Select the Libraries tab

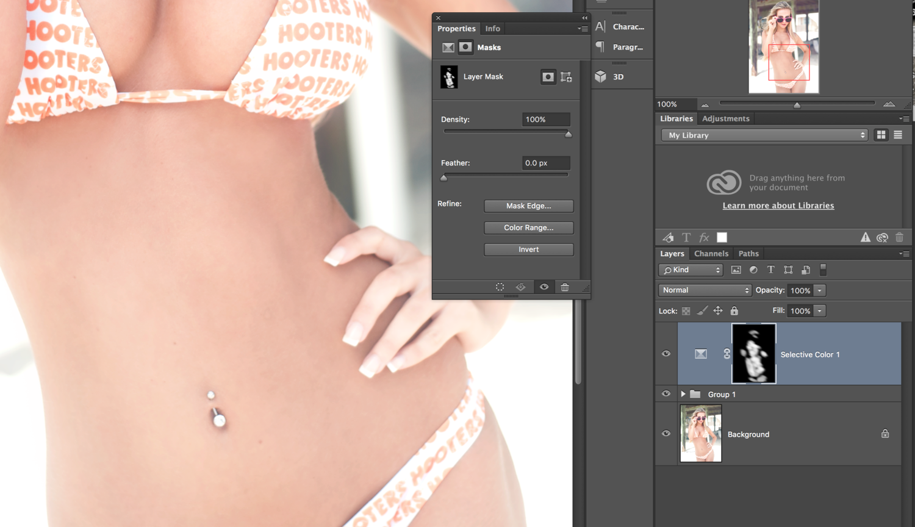click(676, 118)
